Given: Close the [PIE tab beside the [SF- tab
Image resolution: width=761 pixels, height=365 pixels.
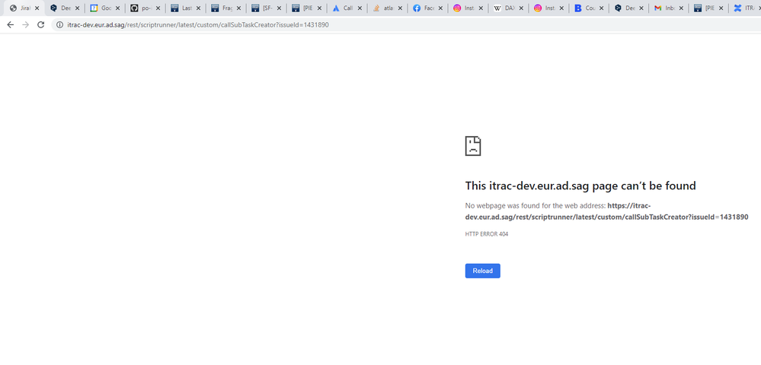Looking at the screenshot, I should (x=319, y=8).
